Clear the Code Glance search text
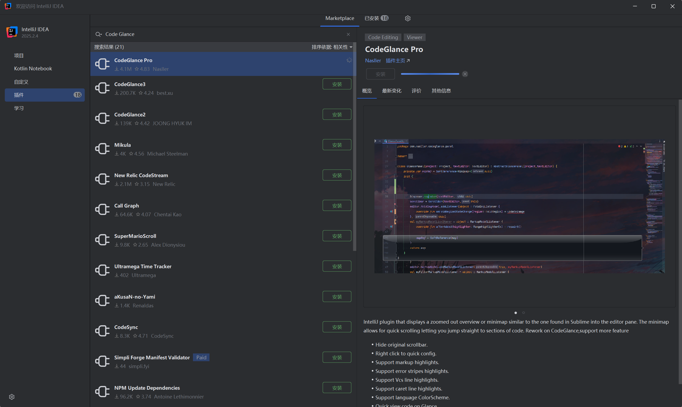682x407 pixels. click(348, 34)
